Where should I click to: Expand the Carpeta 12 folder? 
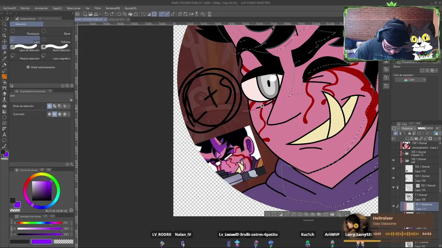(x=402, y=153)
